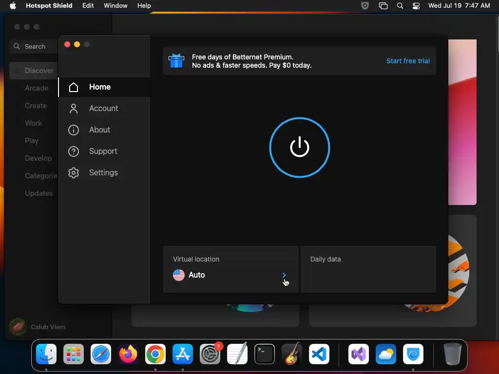499x374 pixels.
Task: Select Categories in App Store sidebar
Action: pyautogui.click(x=41, y=175)
